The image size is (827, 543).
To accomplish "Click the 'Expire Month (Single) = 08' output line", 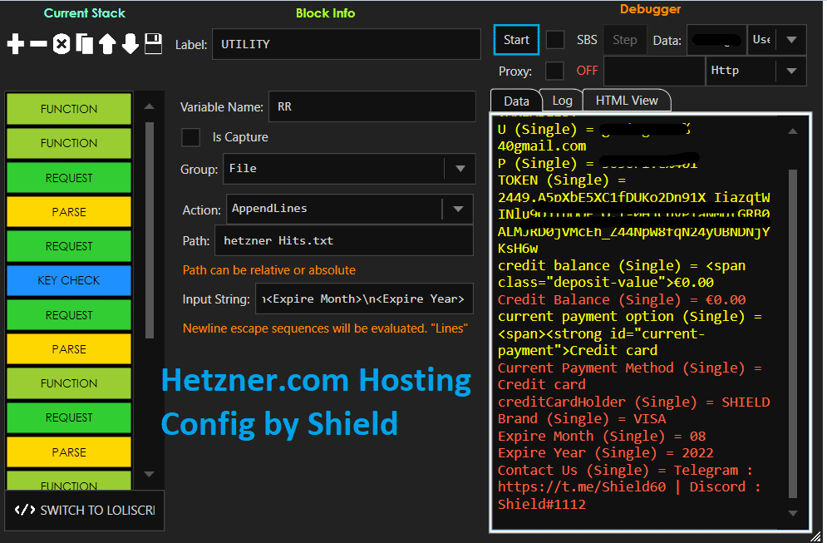I will (x=602, y=436).
